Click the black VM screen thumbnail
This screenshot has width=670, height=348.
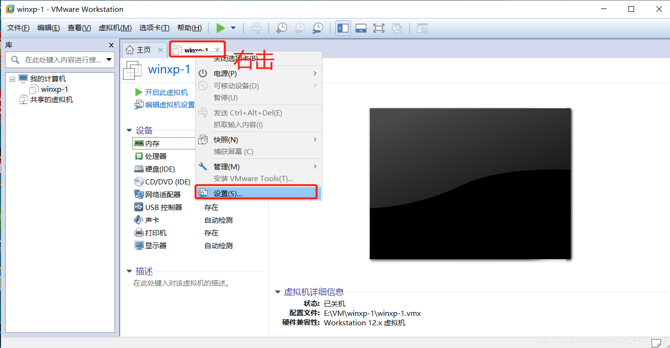point(470,184)
